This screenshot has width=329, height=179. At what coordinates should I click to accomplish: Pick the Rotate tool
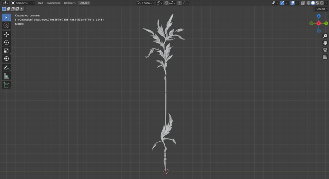[x=7, y=43]
